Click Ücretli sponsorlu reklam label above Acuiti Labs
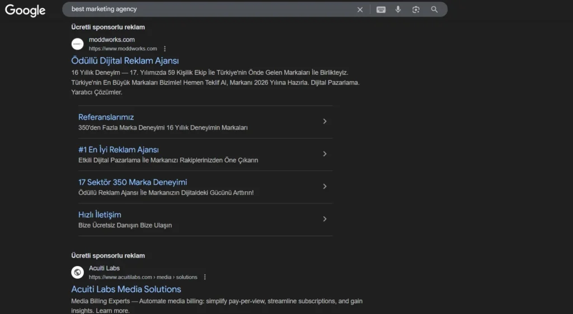Image resolution: width=573 pixels, height=314 pixels. (x=108, y=256)
